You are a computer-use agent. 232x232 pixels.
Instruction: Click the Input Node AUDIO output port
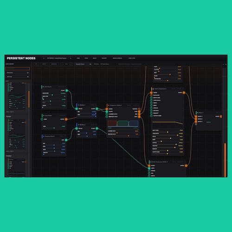point(66,119)
